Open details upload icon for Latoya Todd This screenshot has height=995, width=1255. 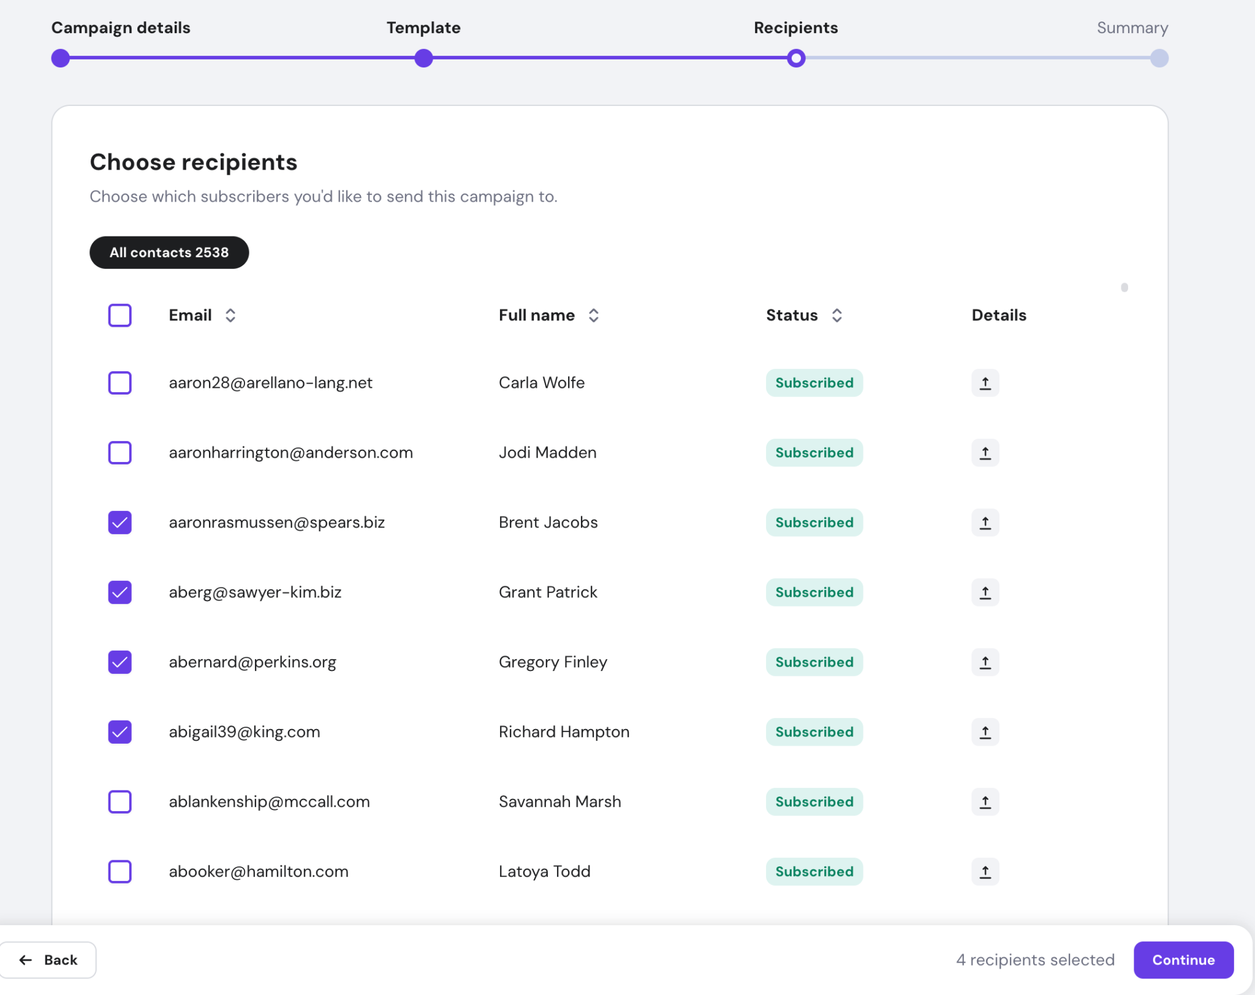(985, 871)
